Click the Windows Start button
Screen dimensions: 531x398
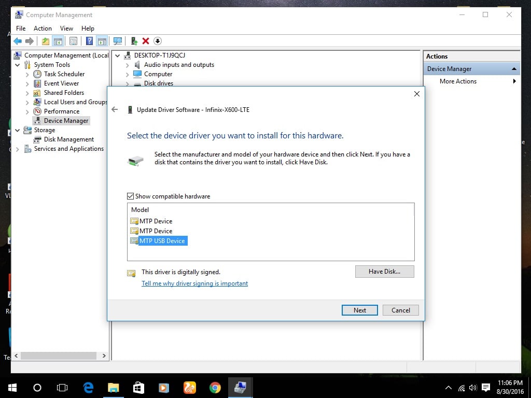[12, 388]
